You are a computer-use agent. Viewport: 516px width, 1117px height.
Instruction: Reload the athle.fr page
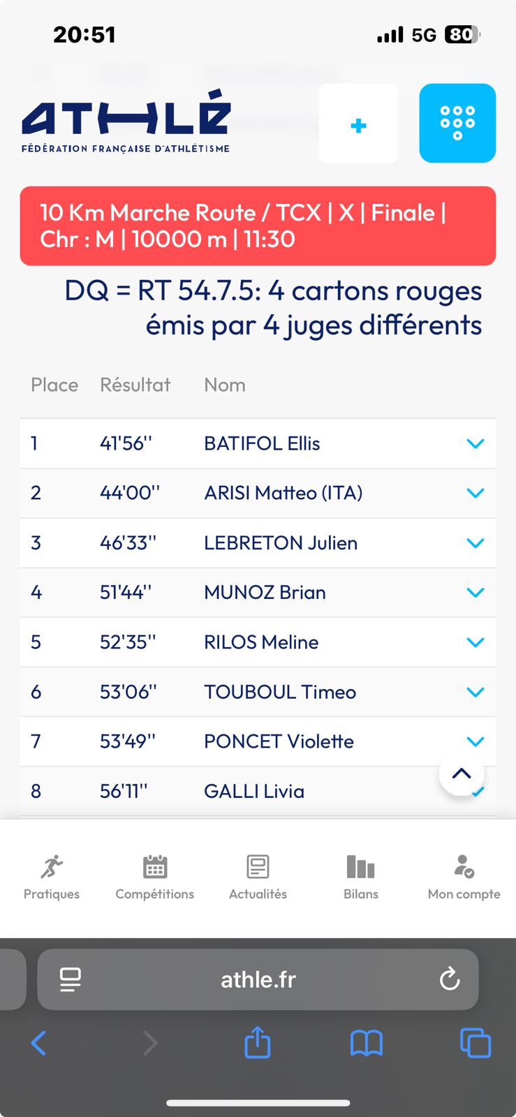(x=450, y=979)
